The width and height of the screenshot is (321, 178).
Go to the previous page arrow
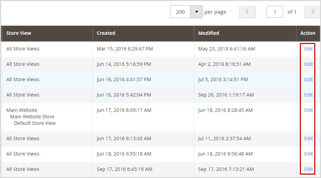pyautogui.click(x=247, y=12)
